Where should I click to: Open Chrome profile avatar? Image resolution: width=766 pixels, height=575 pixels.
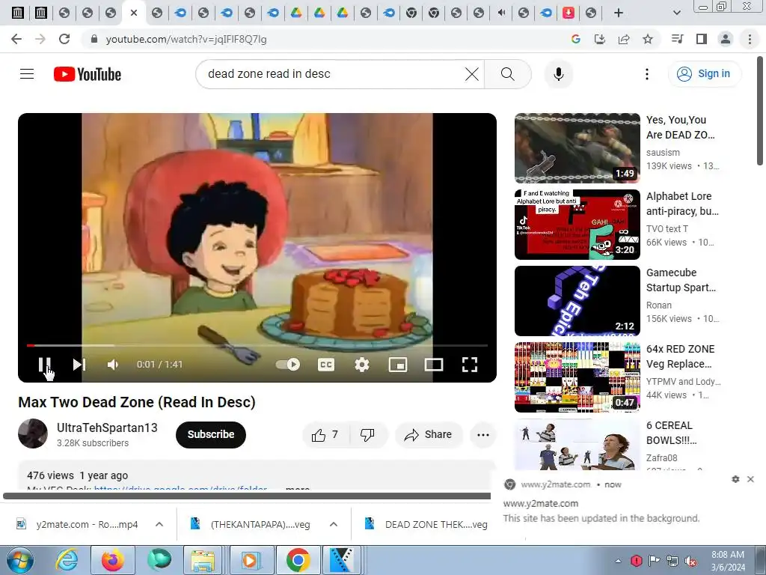point(726,39)
